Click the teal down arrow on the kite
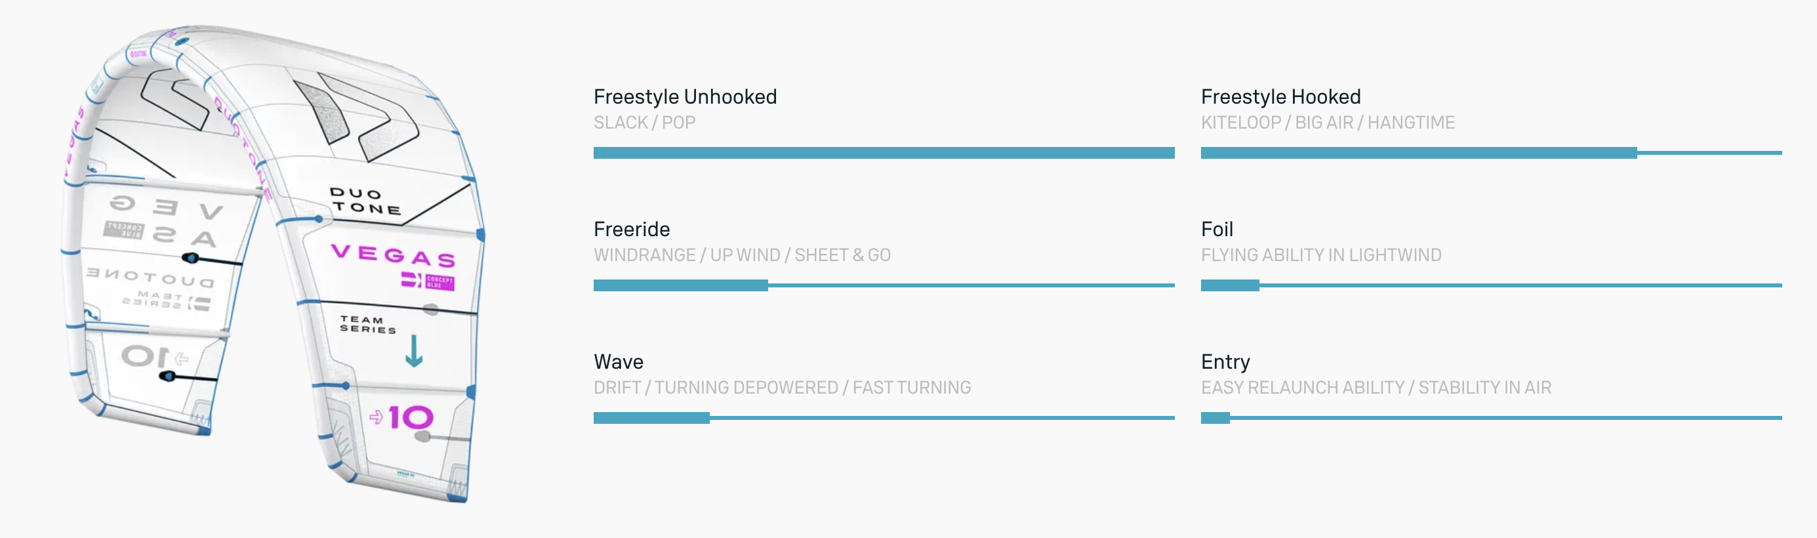 pos(414,350)
